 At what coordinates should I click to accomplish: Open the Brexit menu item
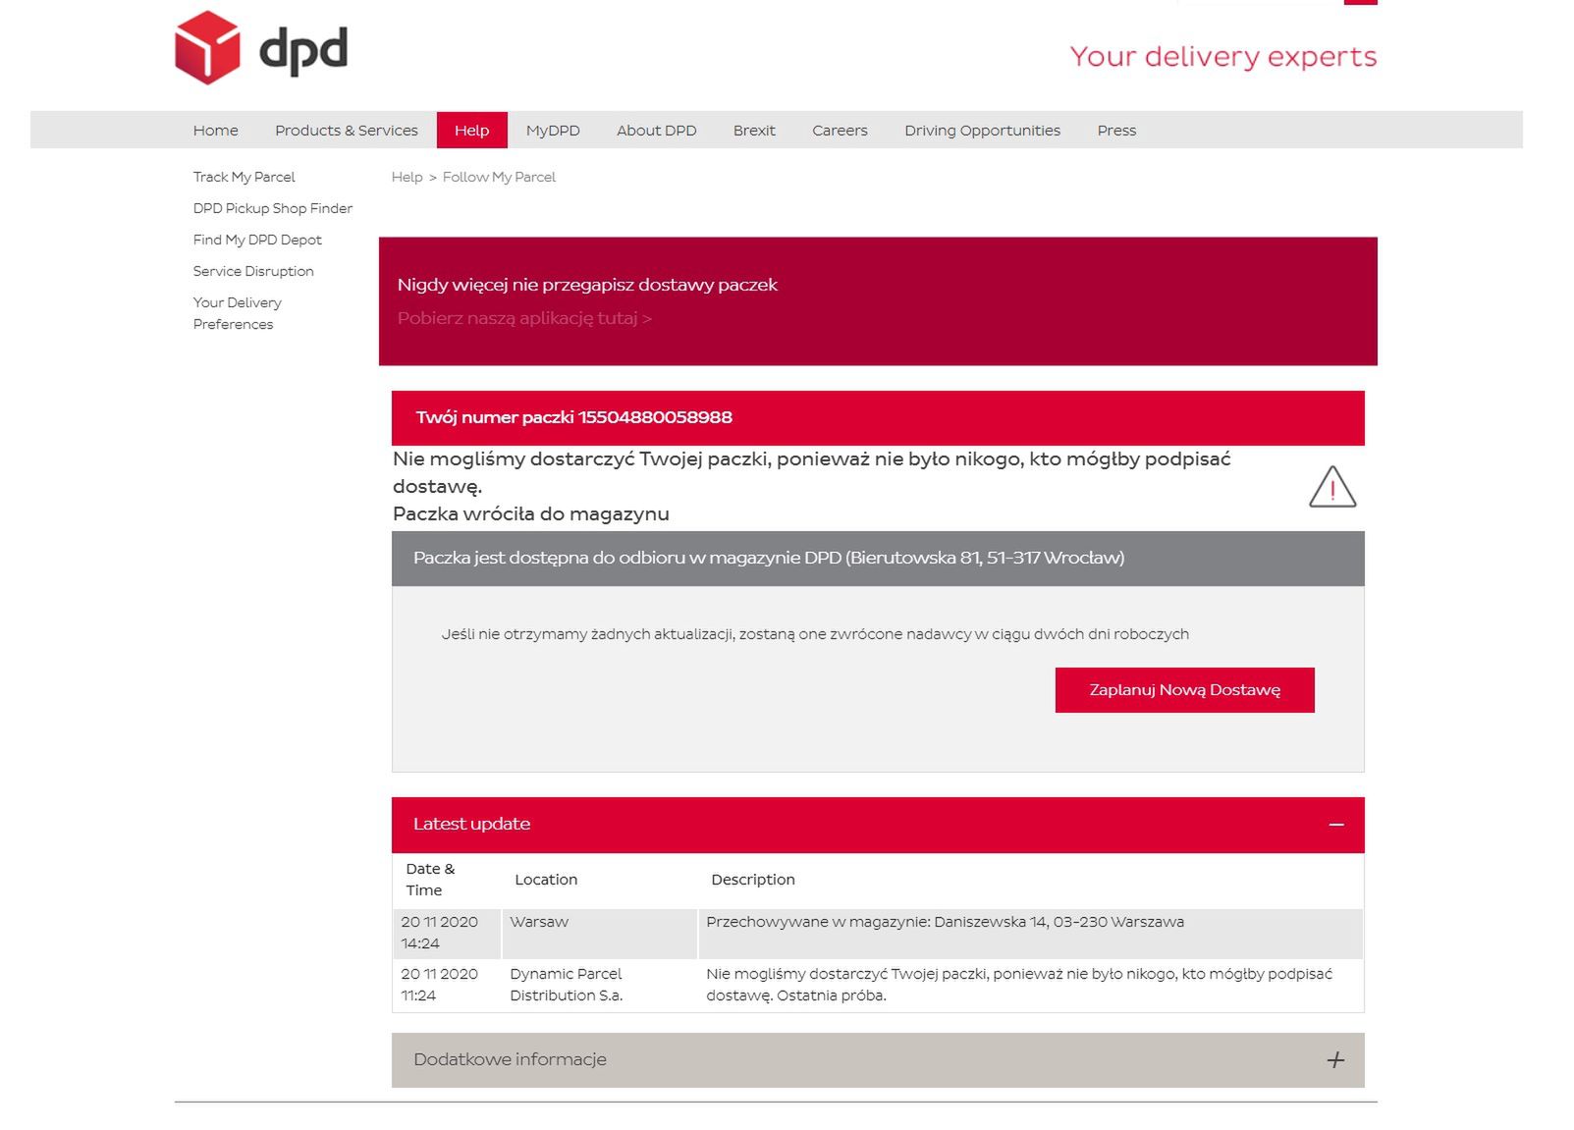click(754, 131)
